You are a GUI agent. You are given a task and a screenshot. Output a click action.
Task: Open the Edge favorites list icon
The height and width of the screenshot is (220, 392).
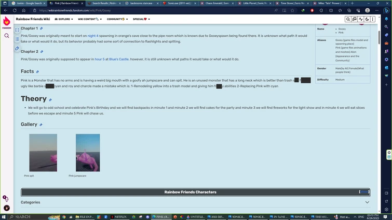[340, 10]
